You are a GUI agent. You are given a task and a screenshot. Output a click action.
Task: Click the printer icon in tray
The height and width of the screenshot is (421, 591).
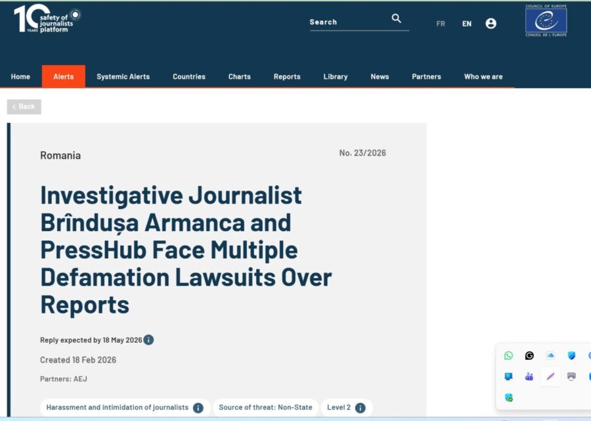[571, 377]
